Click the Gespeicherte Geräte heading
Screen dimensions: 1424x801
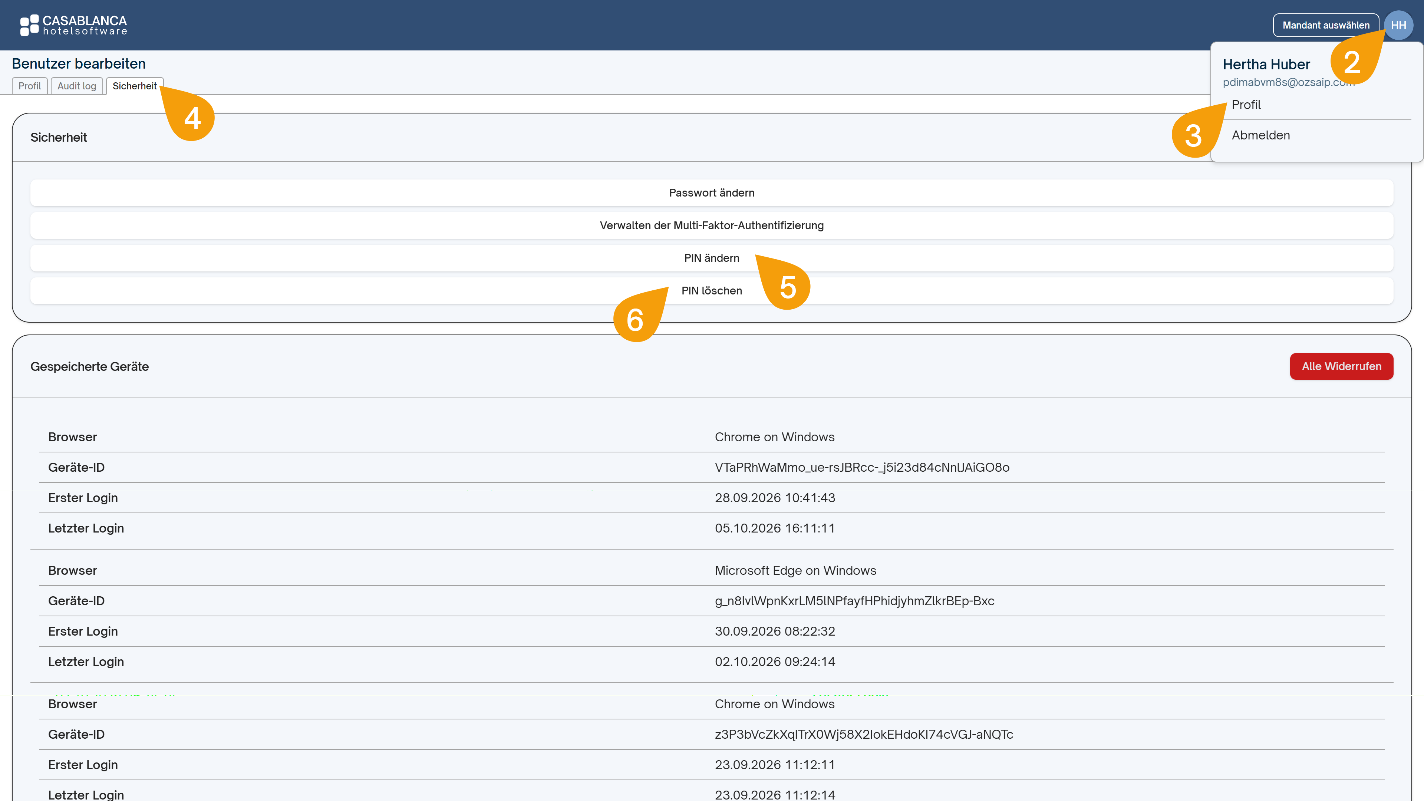coord(89,366)
